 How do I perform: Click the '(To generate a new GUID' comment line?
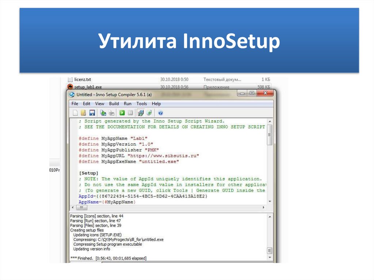click(172, 190)
